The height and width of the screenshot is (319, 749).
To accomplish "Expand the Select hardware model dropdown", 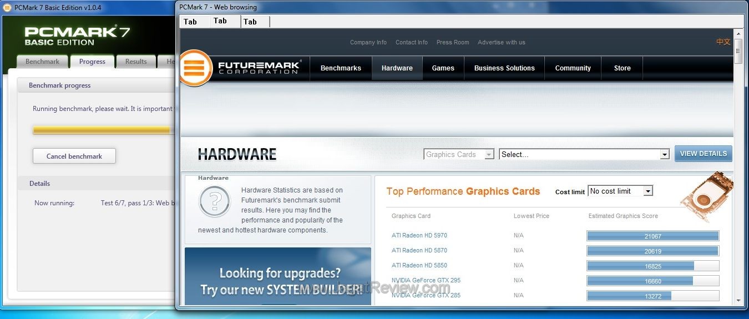I will 585,155.
